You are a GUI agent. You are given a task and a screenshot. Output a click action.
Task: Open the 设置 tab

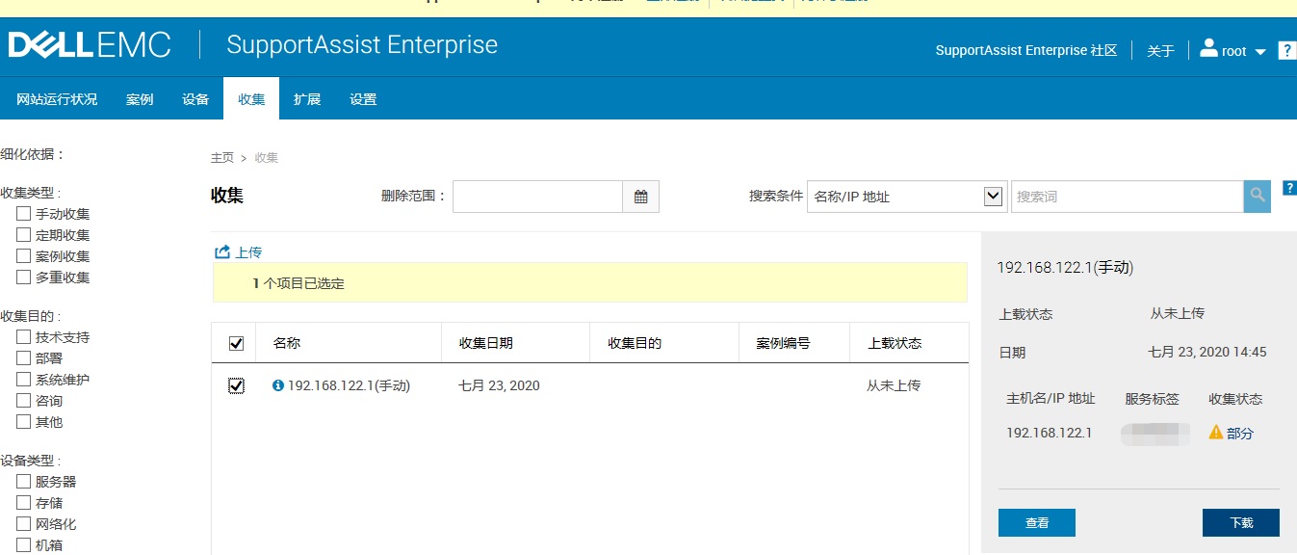(363, 98)
